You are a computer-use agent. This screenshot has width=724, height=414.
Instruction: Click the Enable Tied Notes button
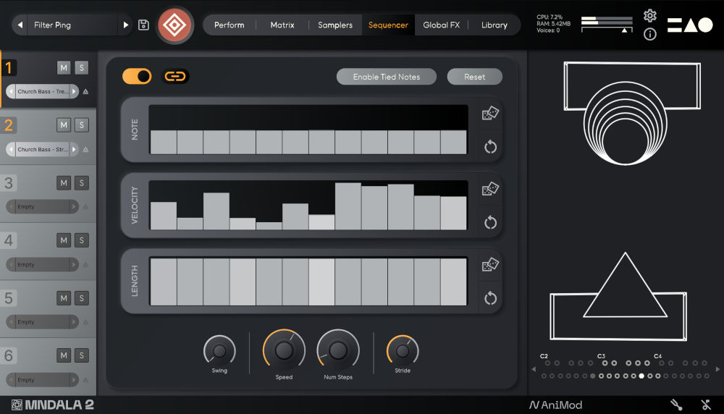click(x=386, y=77)
